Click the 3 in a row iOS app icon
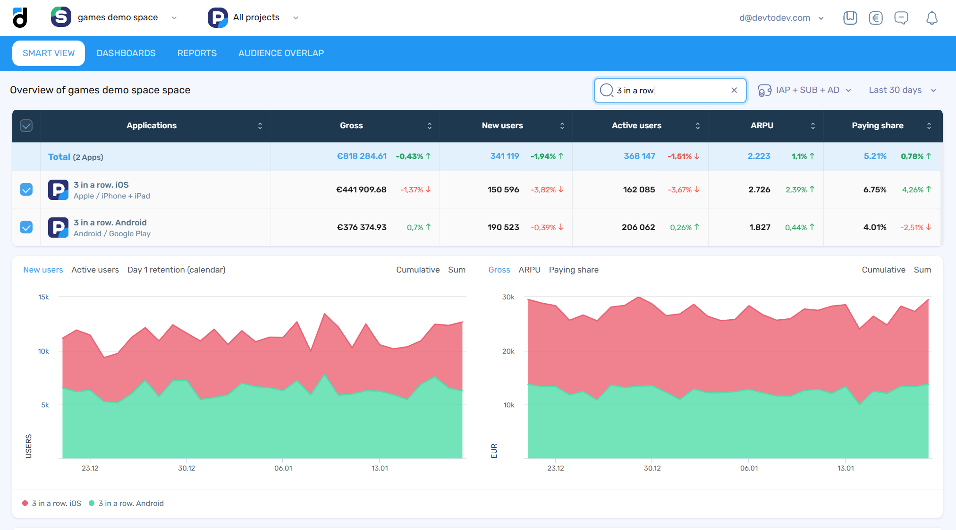The image size is (956, 530). click(58, 190)
